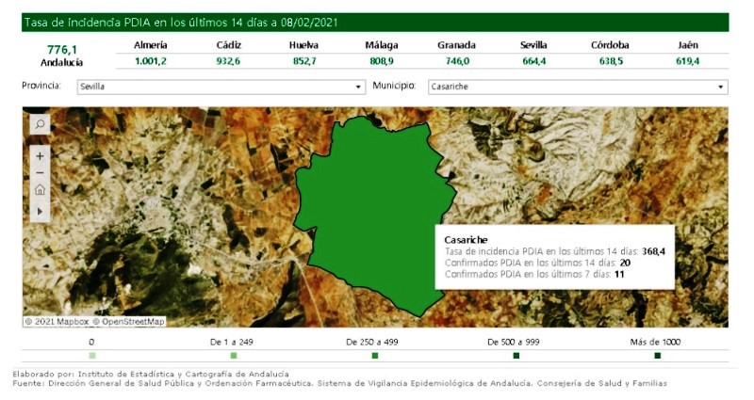Reset map to home view
Screen dimensions: 754x400
[40, 191]
